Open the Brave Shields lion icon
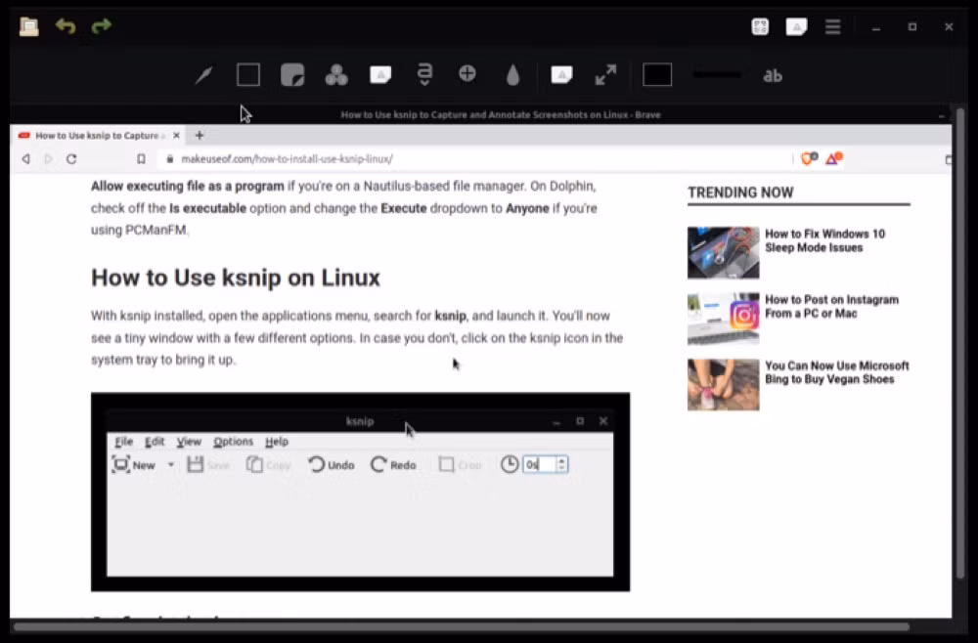The image size is (978, 643). point(809,159)
